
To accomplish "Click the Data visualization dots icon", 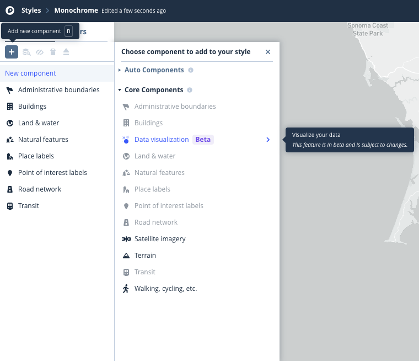I will 126,140.
